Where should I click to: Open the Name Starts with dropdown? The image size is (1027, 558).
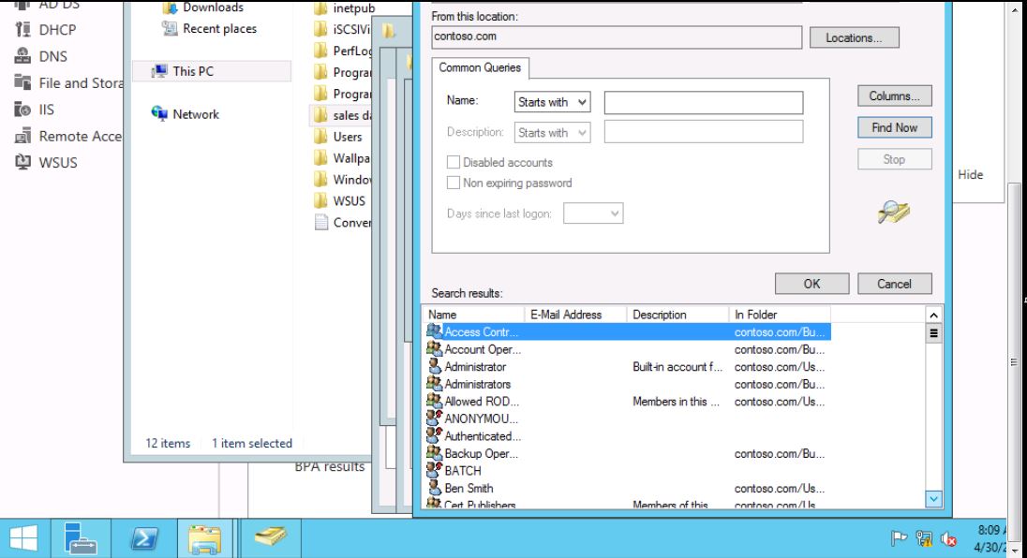pos(552,102)
